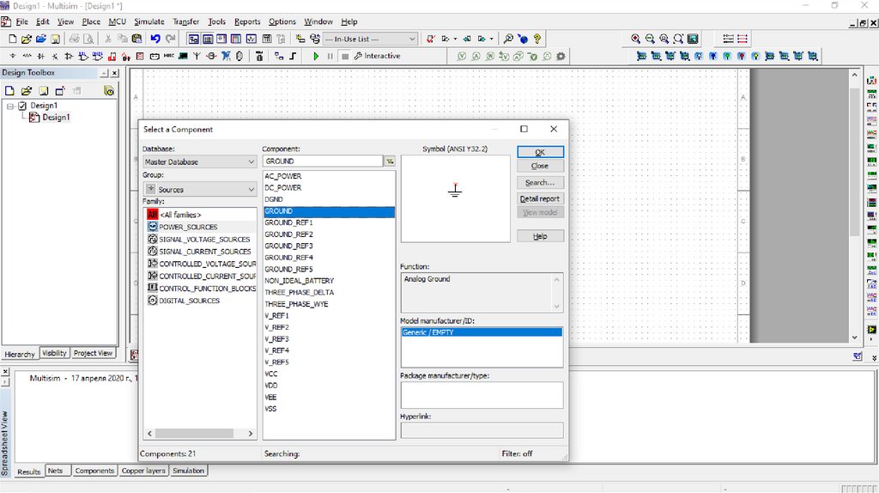Screen dimensions: 879x493
Task: Select DC_POWER in the component list
Action: (282, 187)
